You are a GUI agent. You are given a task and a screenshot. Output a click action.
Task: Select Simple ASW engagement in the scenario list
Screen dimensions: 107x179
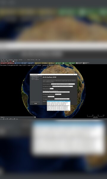[x=35, y=77]
